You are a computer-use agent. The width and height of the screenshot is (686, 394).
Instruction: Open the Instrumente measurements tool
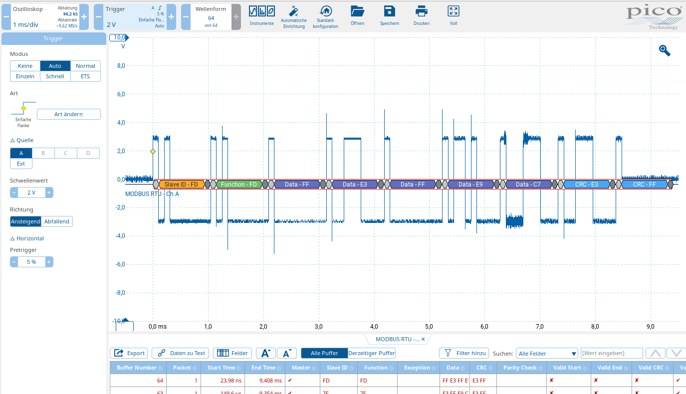point(261,11)
